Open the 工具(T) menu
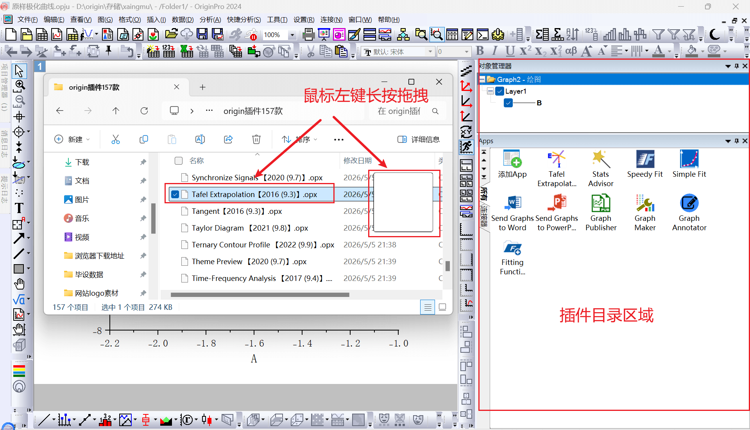Screen dimensions: 750x430 (x=277, y=20)
